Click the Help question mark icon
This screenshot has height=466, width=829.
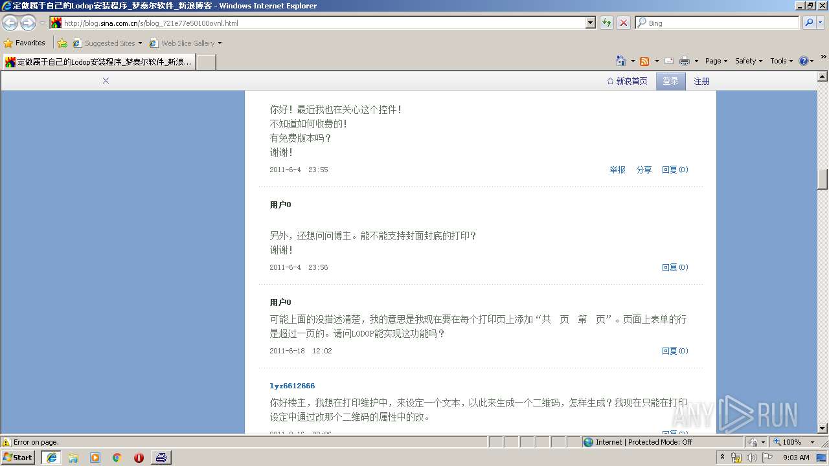[804, 61]
